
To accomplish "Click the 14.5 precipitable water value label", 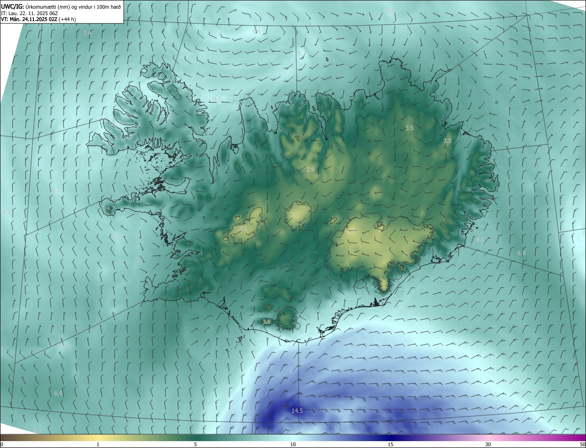I will click(x=297, y=410).
